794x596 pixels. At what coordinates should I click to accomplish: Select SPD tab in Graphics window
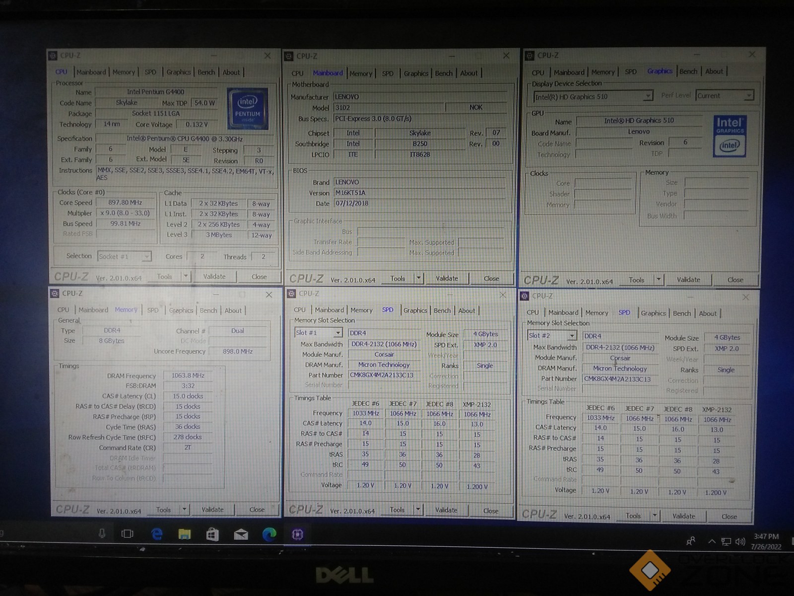pyautogui.click(x=631, y=72)
